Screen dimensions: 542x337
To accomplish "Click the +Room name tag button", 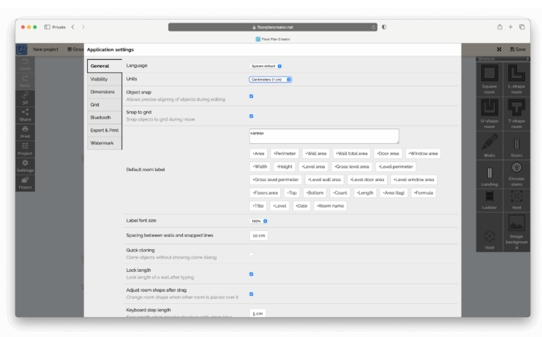I will (x=330, y=206).
